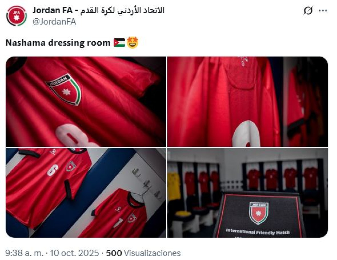The height and width of the screenshot is (260, 337).
Task: Click the star-struck face emoji
Action: click(x=132, y=43)
